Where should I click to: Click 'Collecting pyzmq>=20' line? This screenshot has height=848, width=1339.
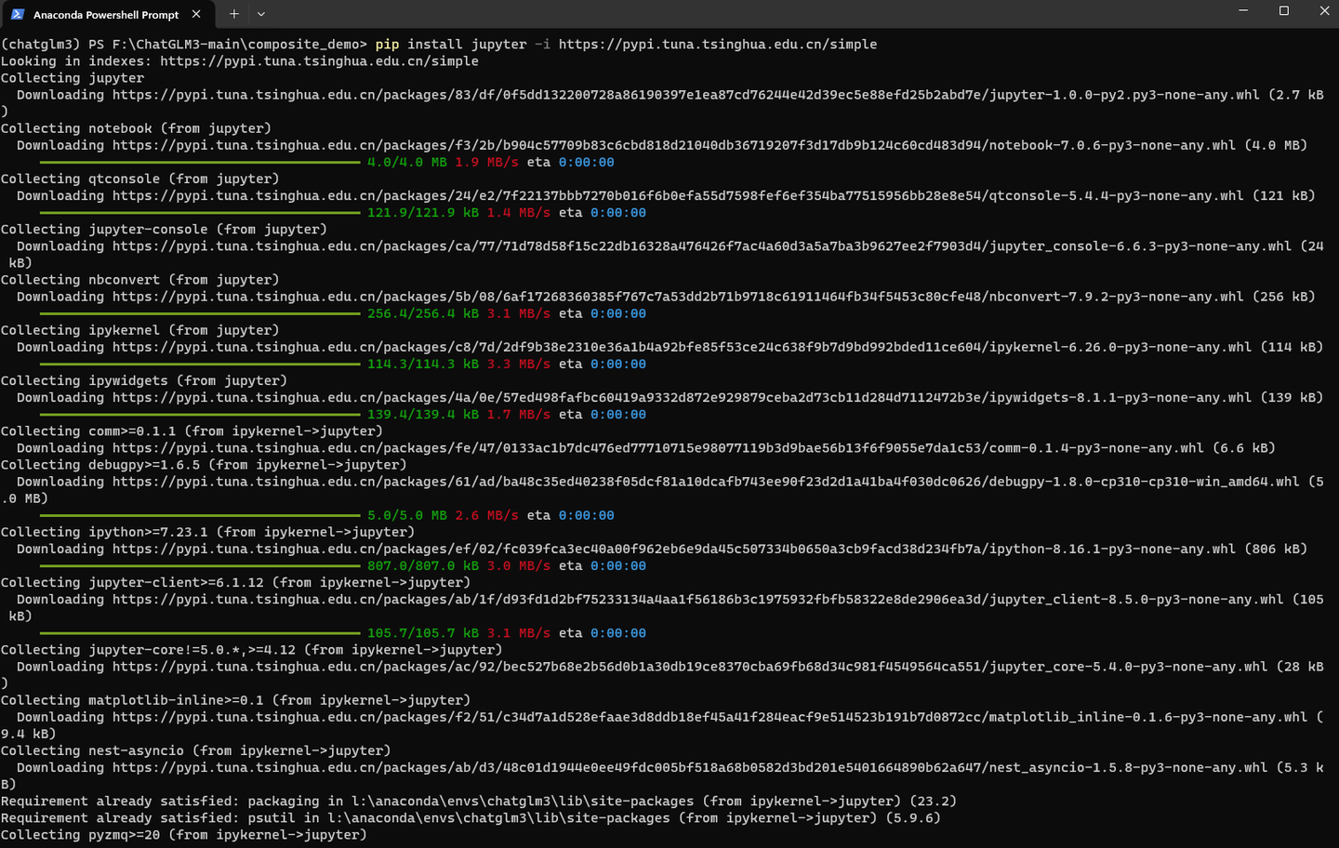point(184,834)
